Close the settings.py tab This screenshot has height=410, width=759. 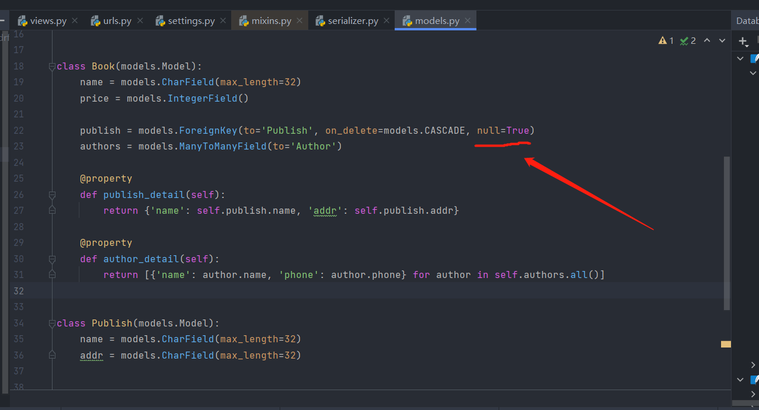click(223, 20)
